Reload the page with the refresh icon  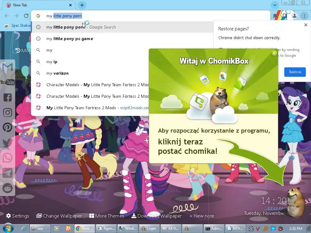coord(26,16)
